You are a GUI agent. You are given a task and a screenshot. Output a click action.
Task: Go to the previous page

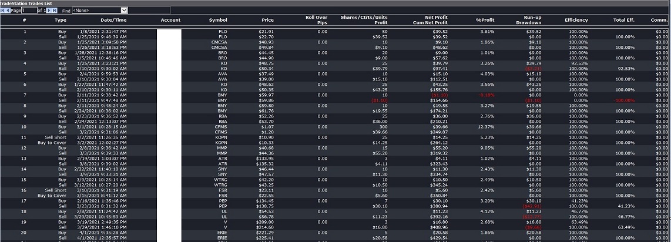[x=8, y=11]
